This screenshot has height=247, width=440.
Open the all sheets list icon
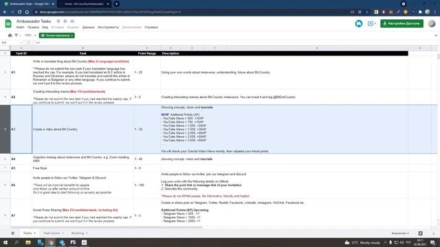point(12,233)
